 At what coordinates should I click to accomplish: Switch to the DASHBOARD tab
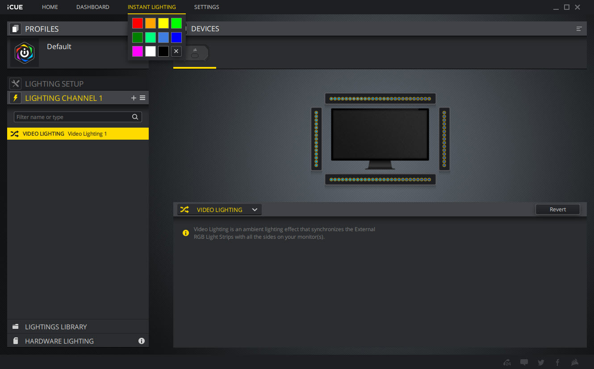[93, 7]
